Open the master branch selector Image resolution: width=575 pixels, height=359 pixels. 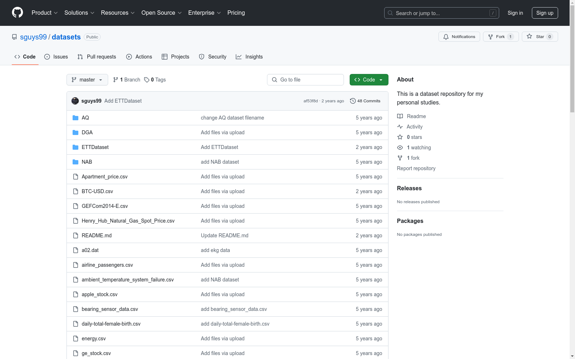[x=87, y=80]
